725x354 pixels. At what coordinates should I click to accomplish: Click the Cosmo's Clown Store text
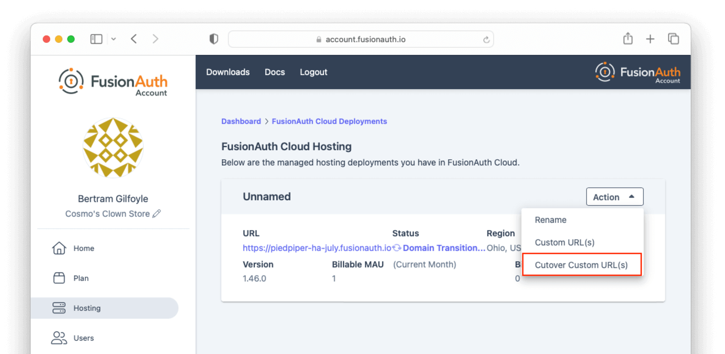tap(107, 214)
